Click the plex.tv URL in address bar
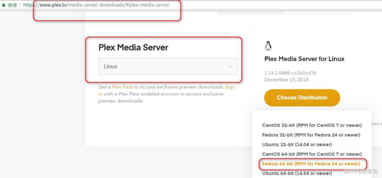The image size is (382, 178). point(96,5)
